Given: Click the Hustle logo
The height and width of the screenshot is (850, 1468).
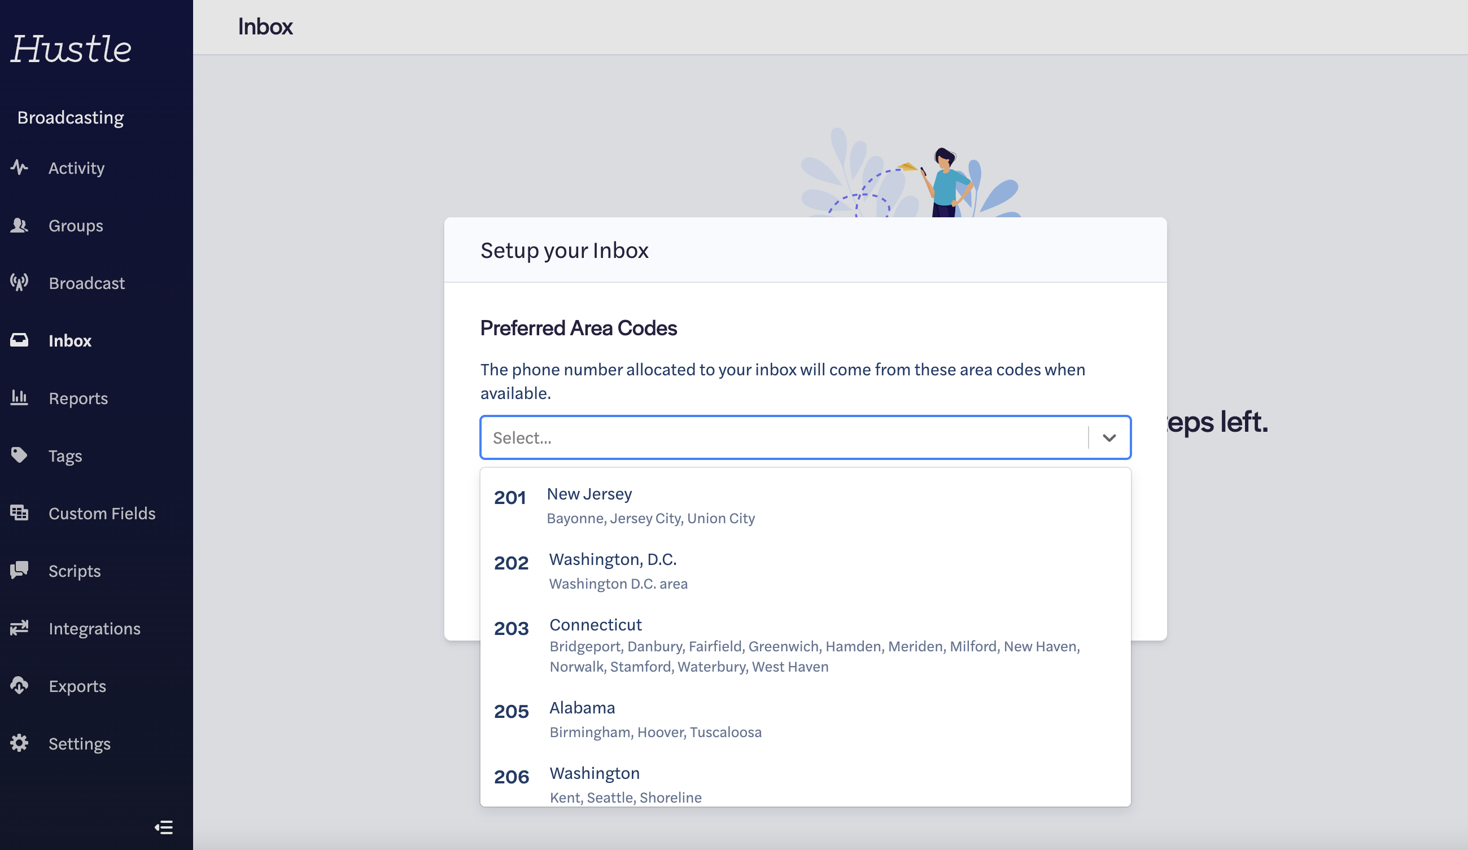Looking at the screenshot, I should coord(71,49).
